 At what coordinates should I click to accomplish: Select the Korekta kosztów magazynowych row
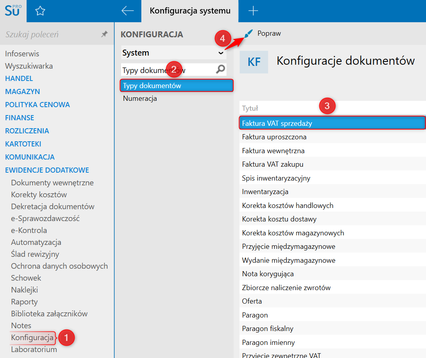[x=333, y=233]
